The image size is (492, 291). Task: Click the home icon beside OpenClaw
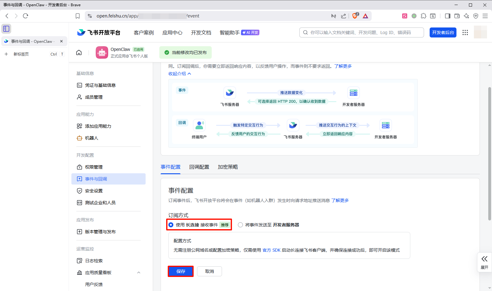click(x=79, y=52)
